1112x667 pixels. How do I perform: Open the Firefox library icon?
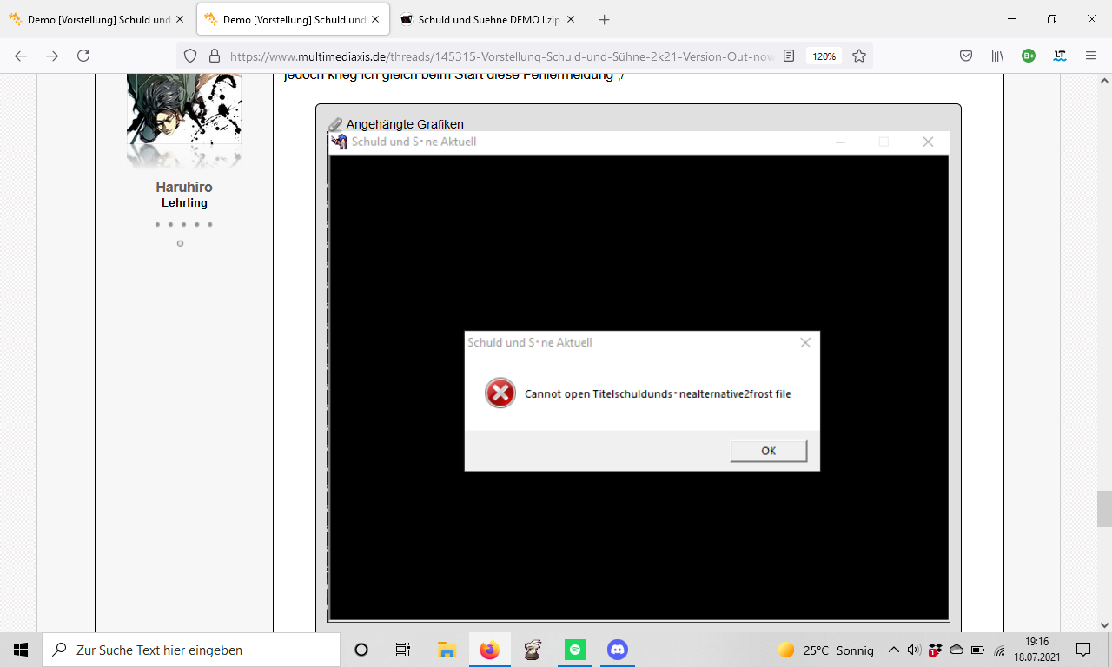[997, 56]
